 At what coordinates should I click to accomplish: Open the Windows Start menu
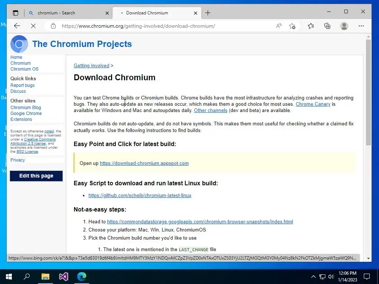pos(9,277)
